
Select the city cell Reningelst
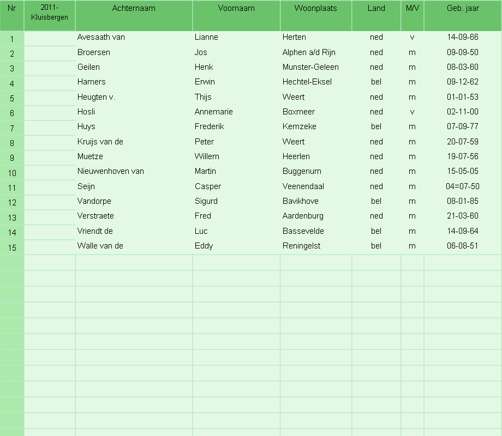point(316,246)
